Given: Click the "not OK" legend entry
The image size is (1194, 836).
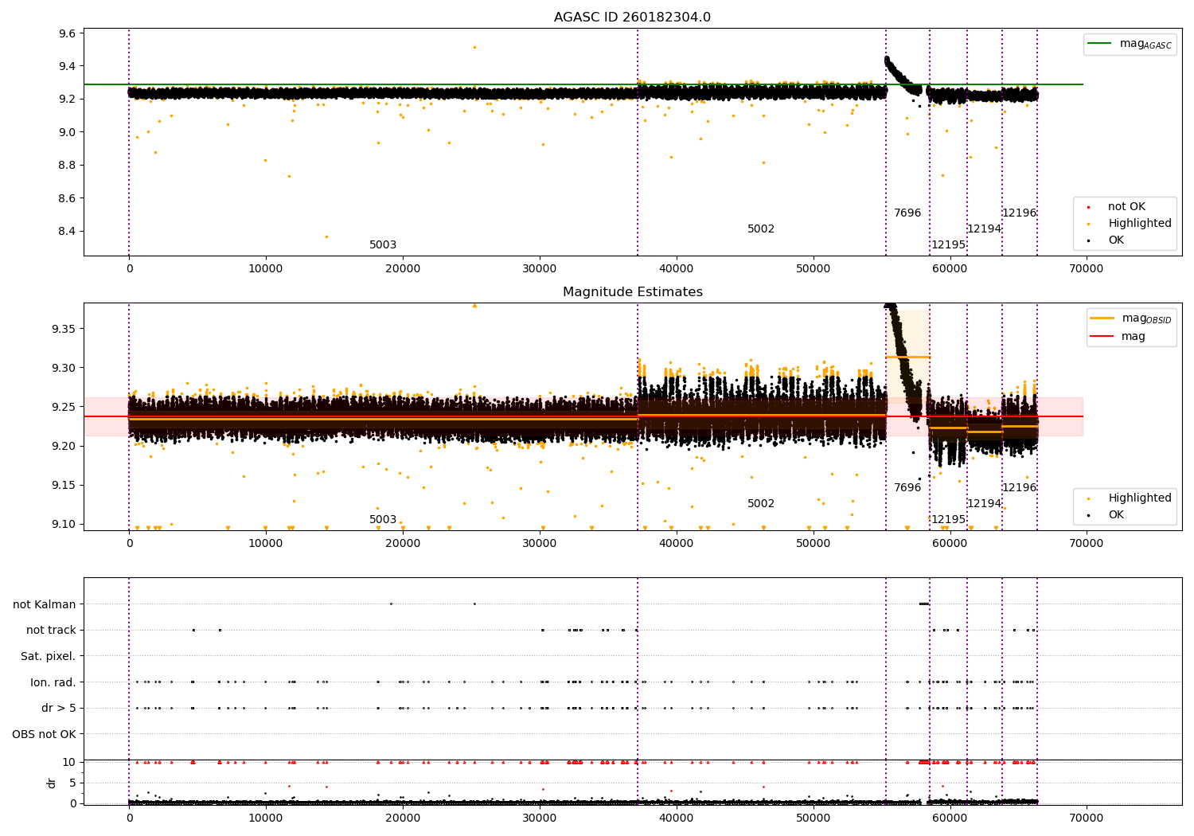Looking at the screenshot, I should point(1126,207).
